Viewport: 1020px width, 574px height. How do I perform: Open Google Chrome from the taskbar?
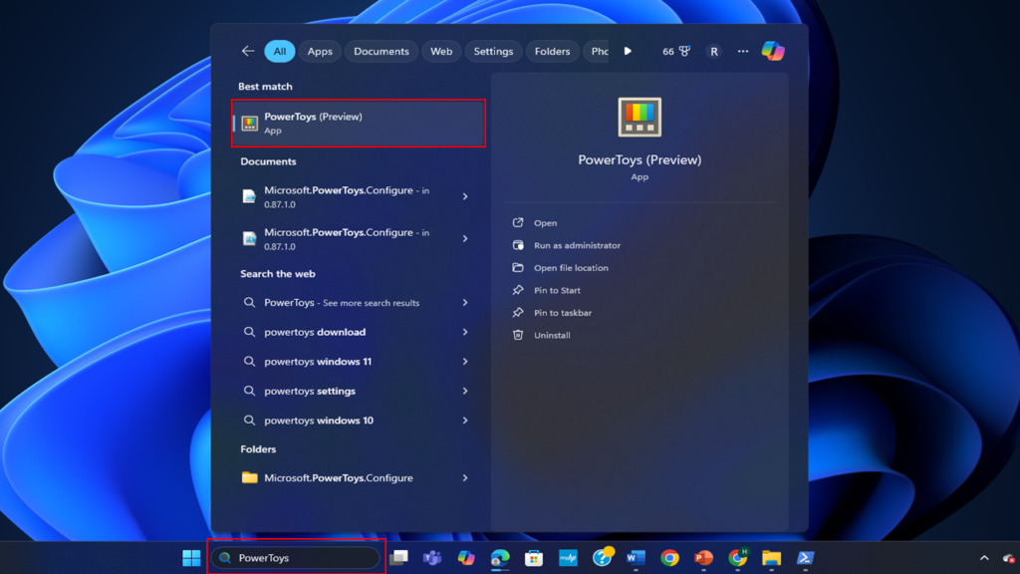tap(669, 558)
